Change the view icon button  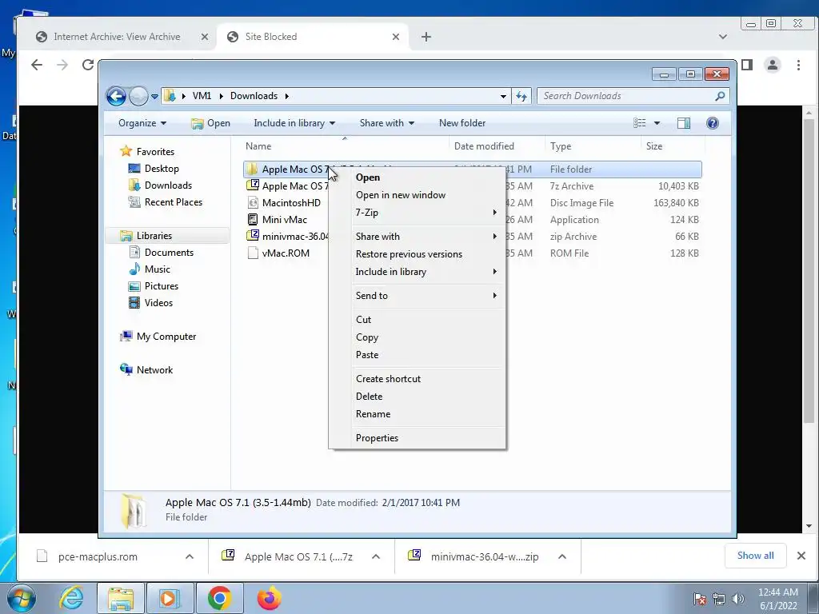pos(640,123)
